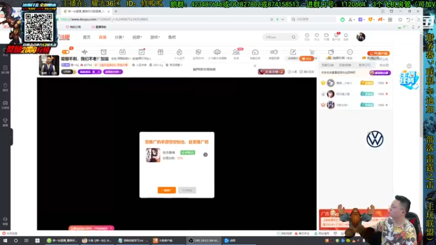Click the more (ellipsis circle) icon in toolbar
This screenshot has height=245, width=436.
pyautogui.click(x=350, y=52)
